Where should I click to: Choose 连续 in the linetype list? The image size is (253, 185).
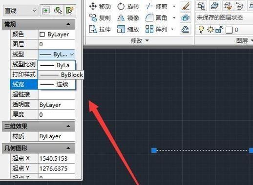point(57,84)
